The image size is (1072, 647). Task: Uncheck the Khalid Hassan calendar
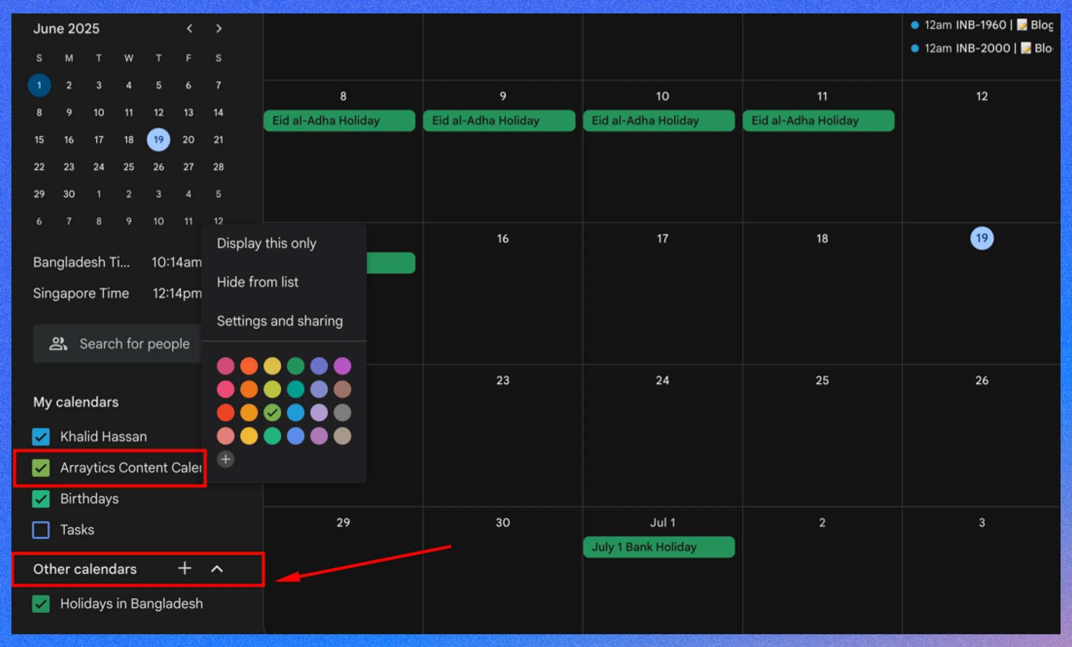[x=41, y=437]
